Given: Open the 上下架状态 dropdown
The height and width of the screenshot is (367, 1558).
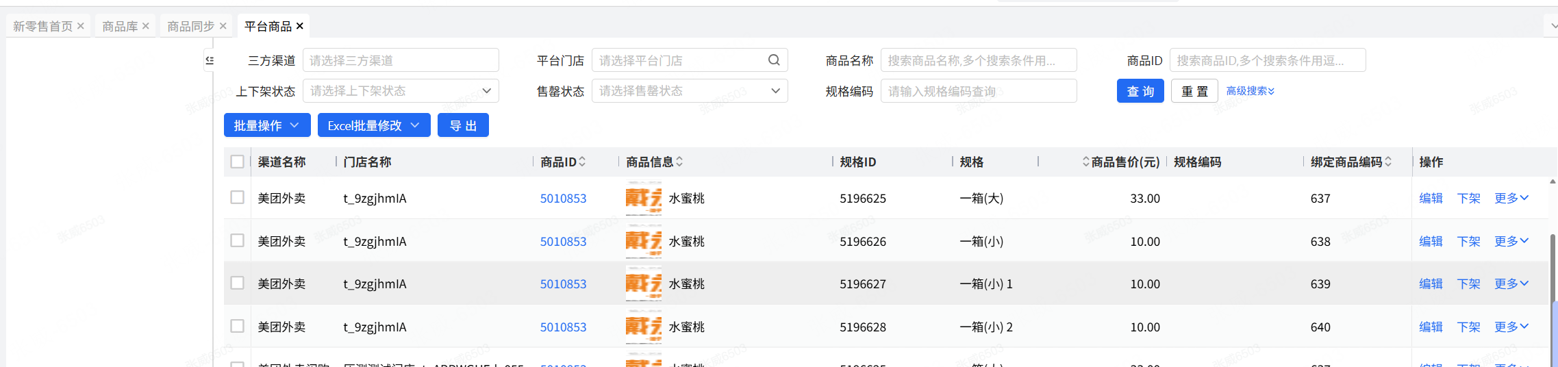Looking at the screenshot, I should tap(401, 90).
